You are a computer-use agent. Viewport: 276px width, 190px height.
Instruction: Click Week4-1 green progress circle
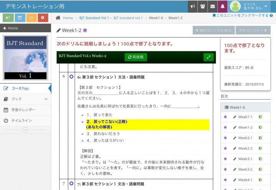coord(260,180)
